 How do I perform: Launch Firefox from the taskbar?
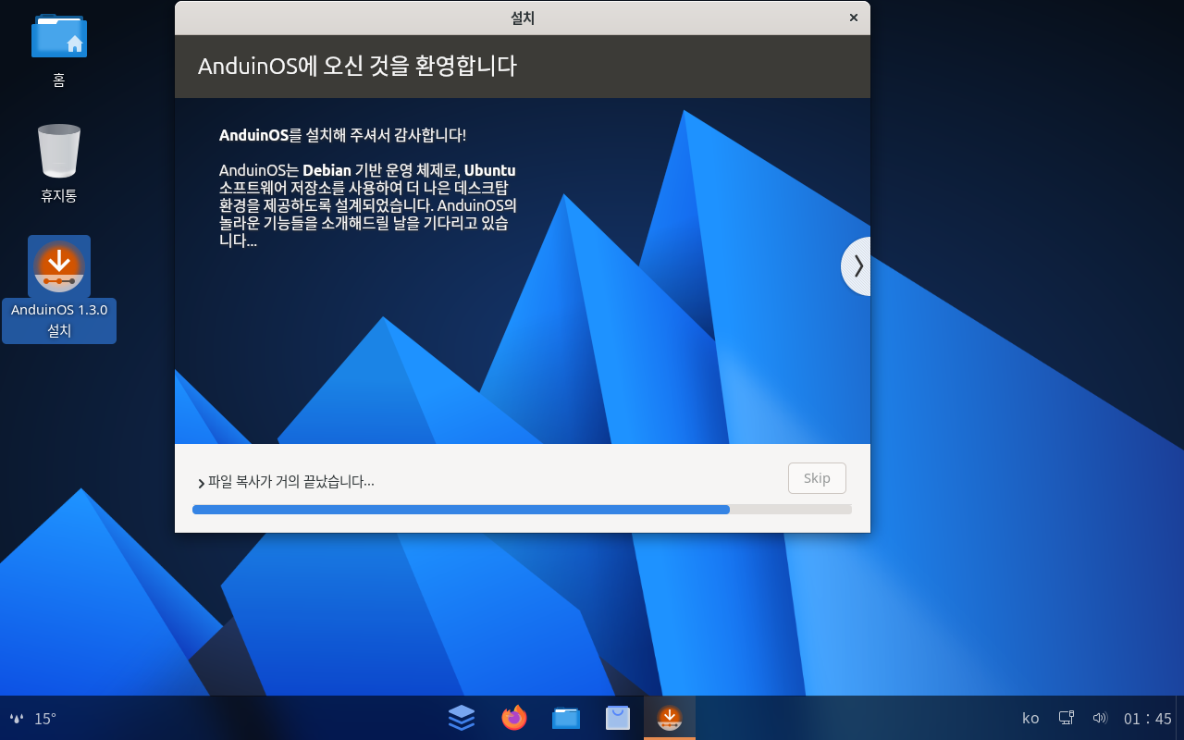(513, 718)
